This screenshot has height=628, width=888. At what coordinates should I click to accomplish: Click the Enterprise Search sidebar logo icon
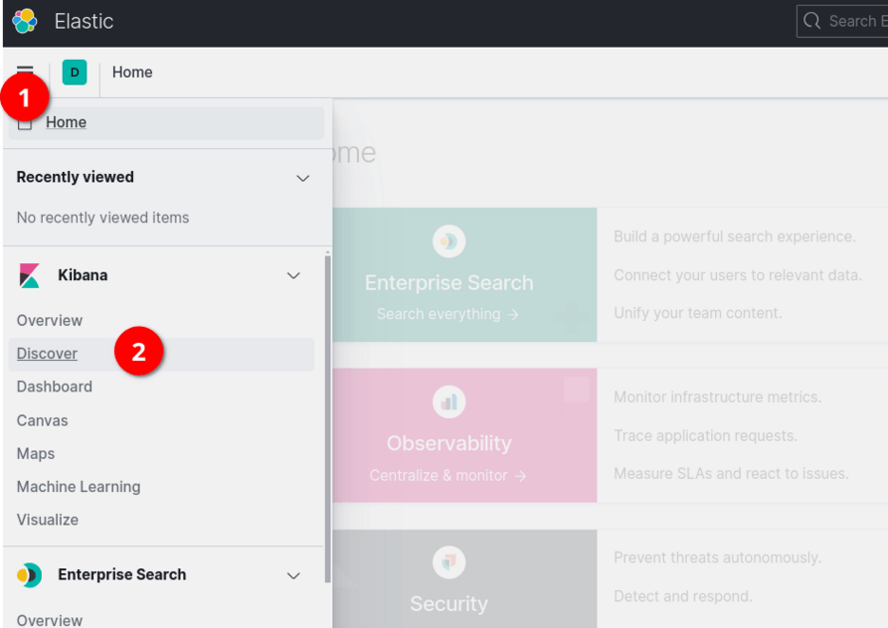tap(30, 574)
